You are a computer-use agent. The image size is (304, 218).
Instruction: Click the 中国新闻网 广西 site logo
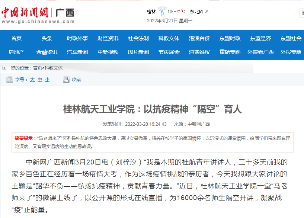pos(37,15)
